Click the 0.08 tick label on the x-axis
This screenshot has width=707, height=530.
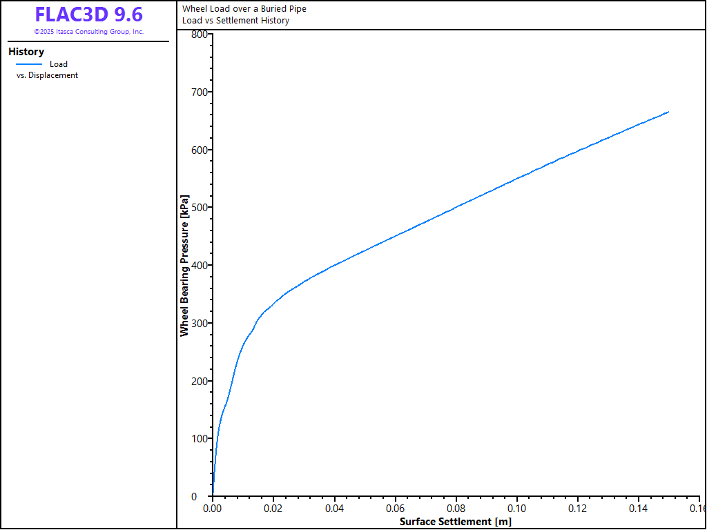(456, 509)
